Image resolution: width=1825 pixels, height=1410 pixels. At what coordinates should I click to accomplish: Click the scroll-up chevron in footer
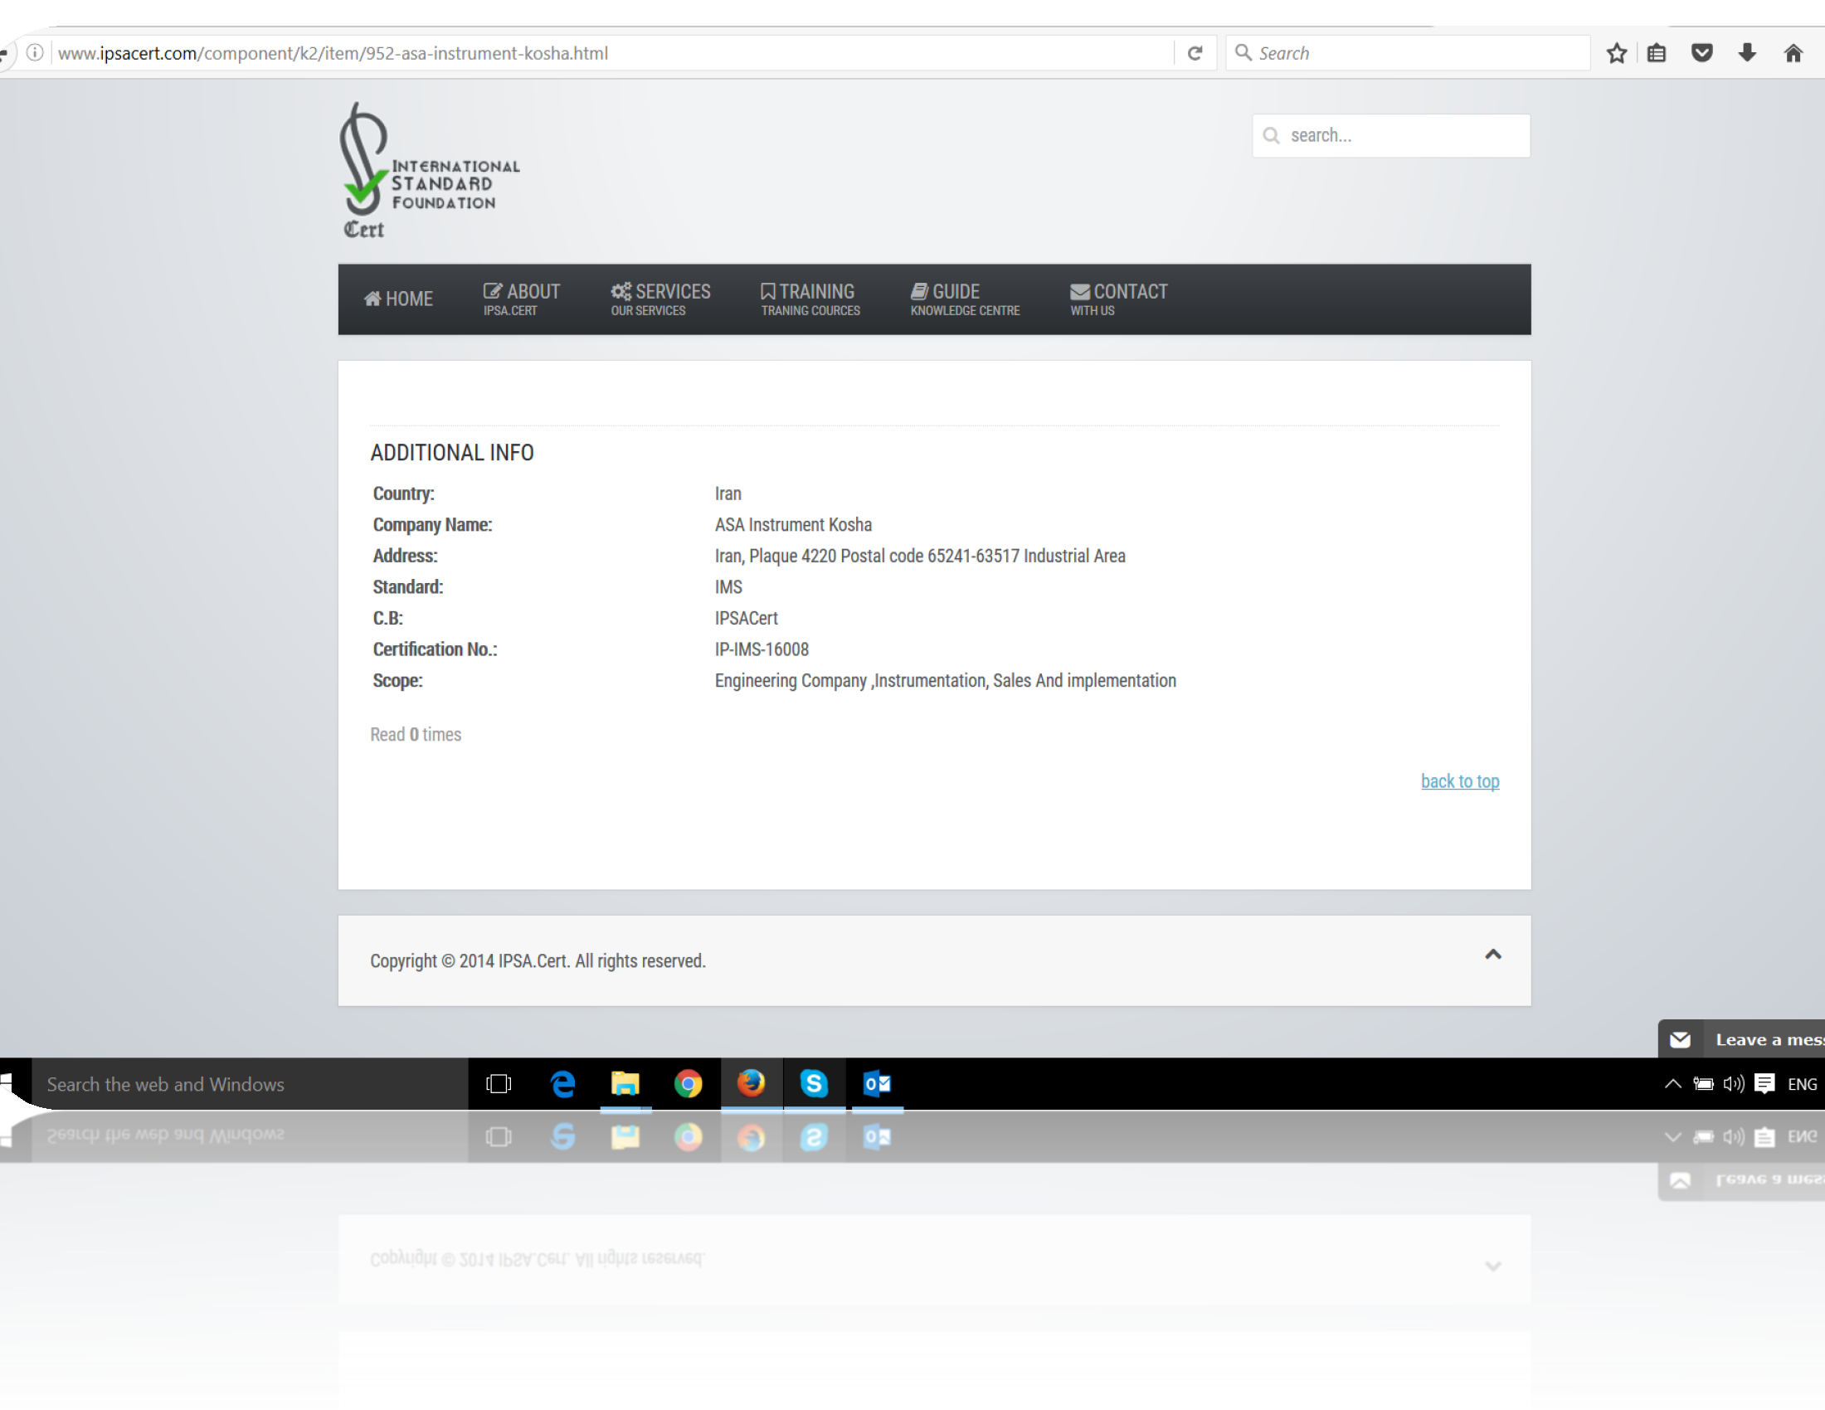pos(1492,954)
